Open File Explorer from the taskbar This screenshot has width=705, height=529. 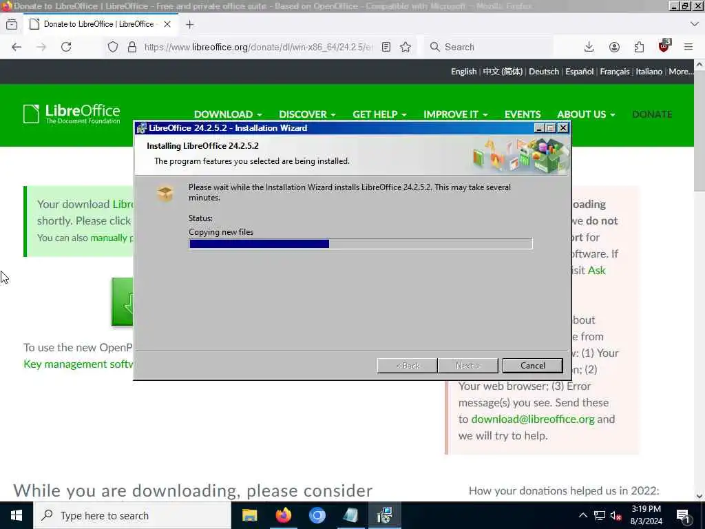[x=249, y=515]
